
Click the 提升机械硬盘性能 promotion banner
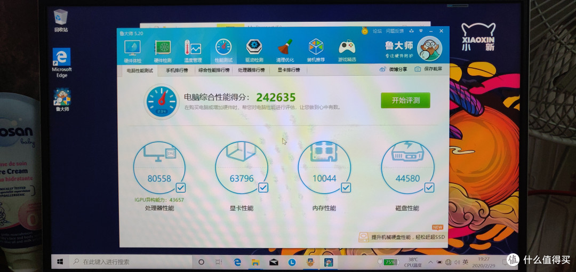point(402,237)
